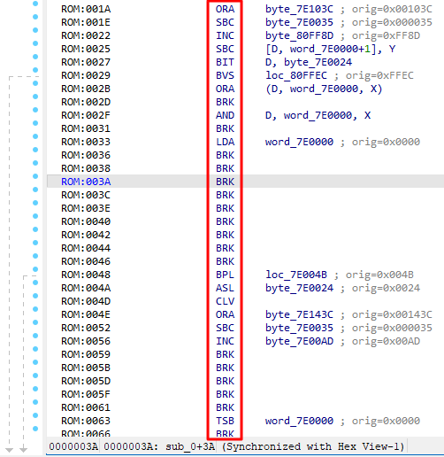Image resolution: width=444 pixels, height=457 pixels.
Task: Select the TSB mnemonic at ROM:0063
Action: [225, 421]
